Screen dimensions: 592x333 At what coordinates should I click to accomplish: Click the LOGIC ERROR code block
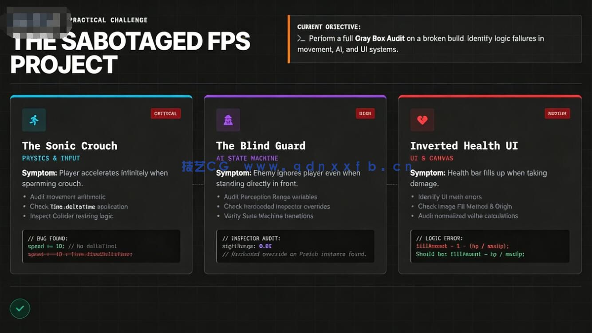point(490,246)
